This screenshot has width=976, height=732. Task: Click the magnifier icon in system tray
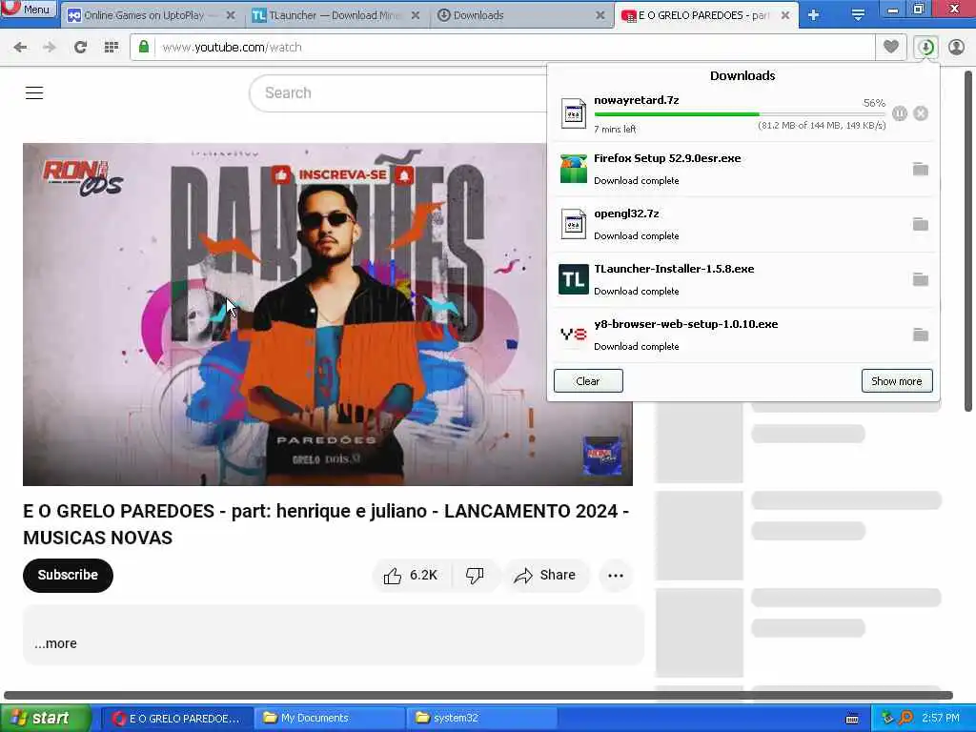point(905,718)
